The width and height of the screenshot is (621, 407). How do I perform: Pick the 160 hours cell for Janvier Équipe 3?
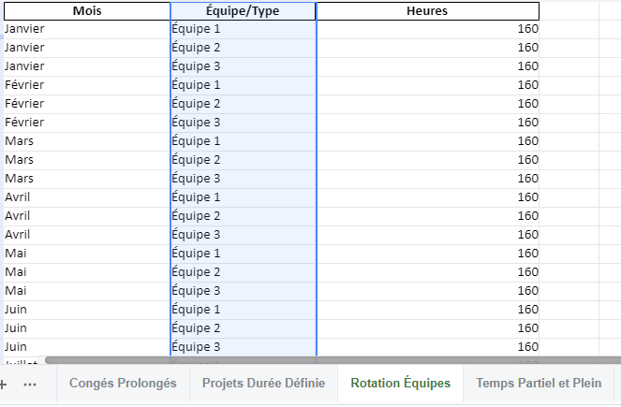[428, 66]
